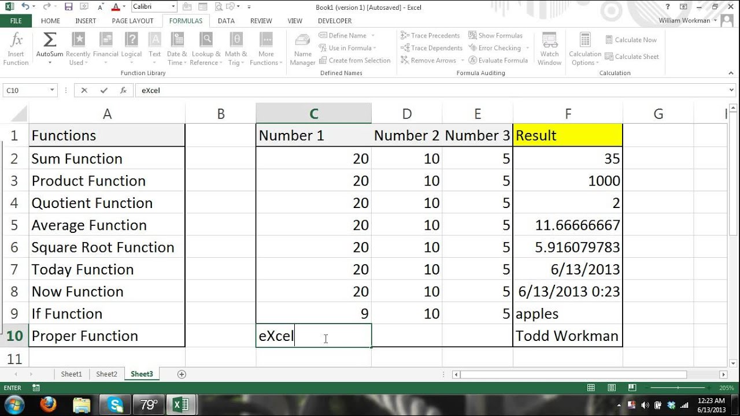Screen dimensions: 740x416
Task: Expand the formula bar chevron
Action: coord(732,90)
